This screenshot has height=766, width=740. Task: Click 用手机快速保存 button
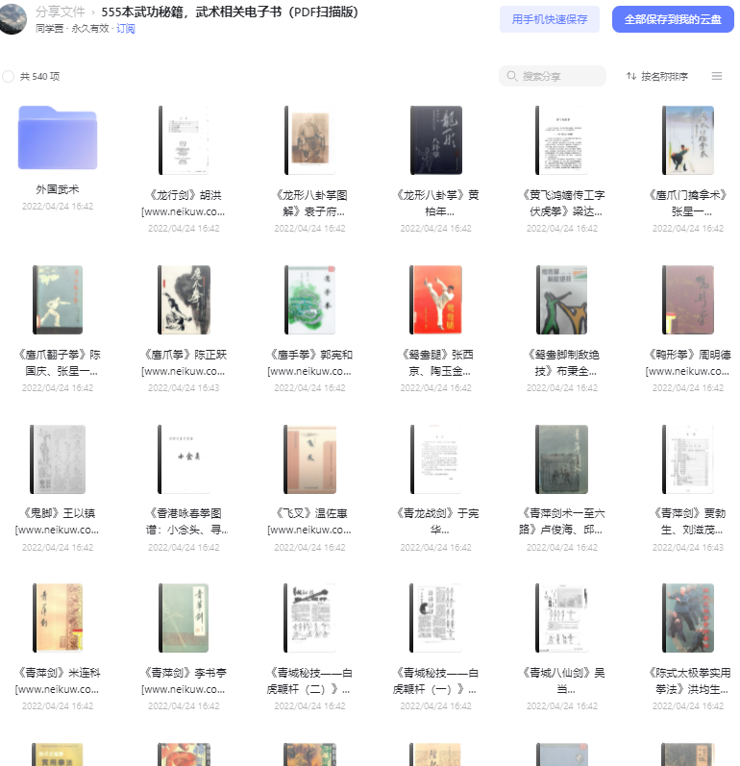pos(550,19)
